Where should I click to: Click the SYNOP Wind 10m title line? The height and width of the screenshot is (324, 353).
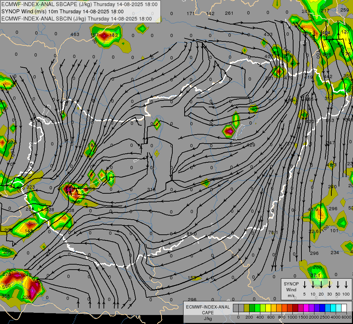point(62,12)
